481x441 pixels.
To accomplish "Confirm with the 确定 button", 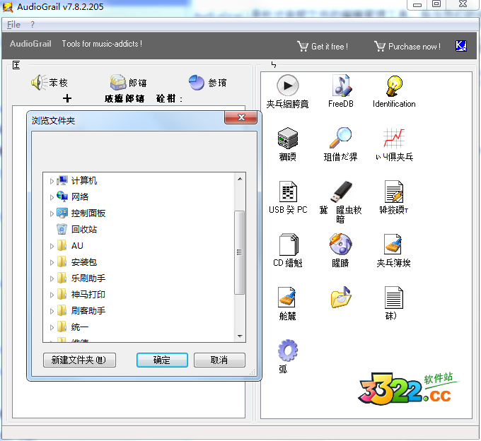I will tap(162, 360).
